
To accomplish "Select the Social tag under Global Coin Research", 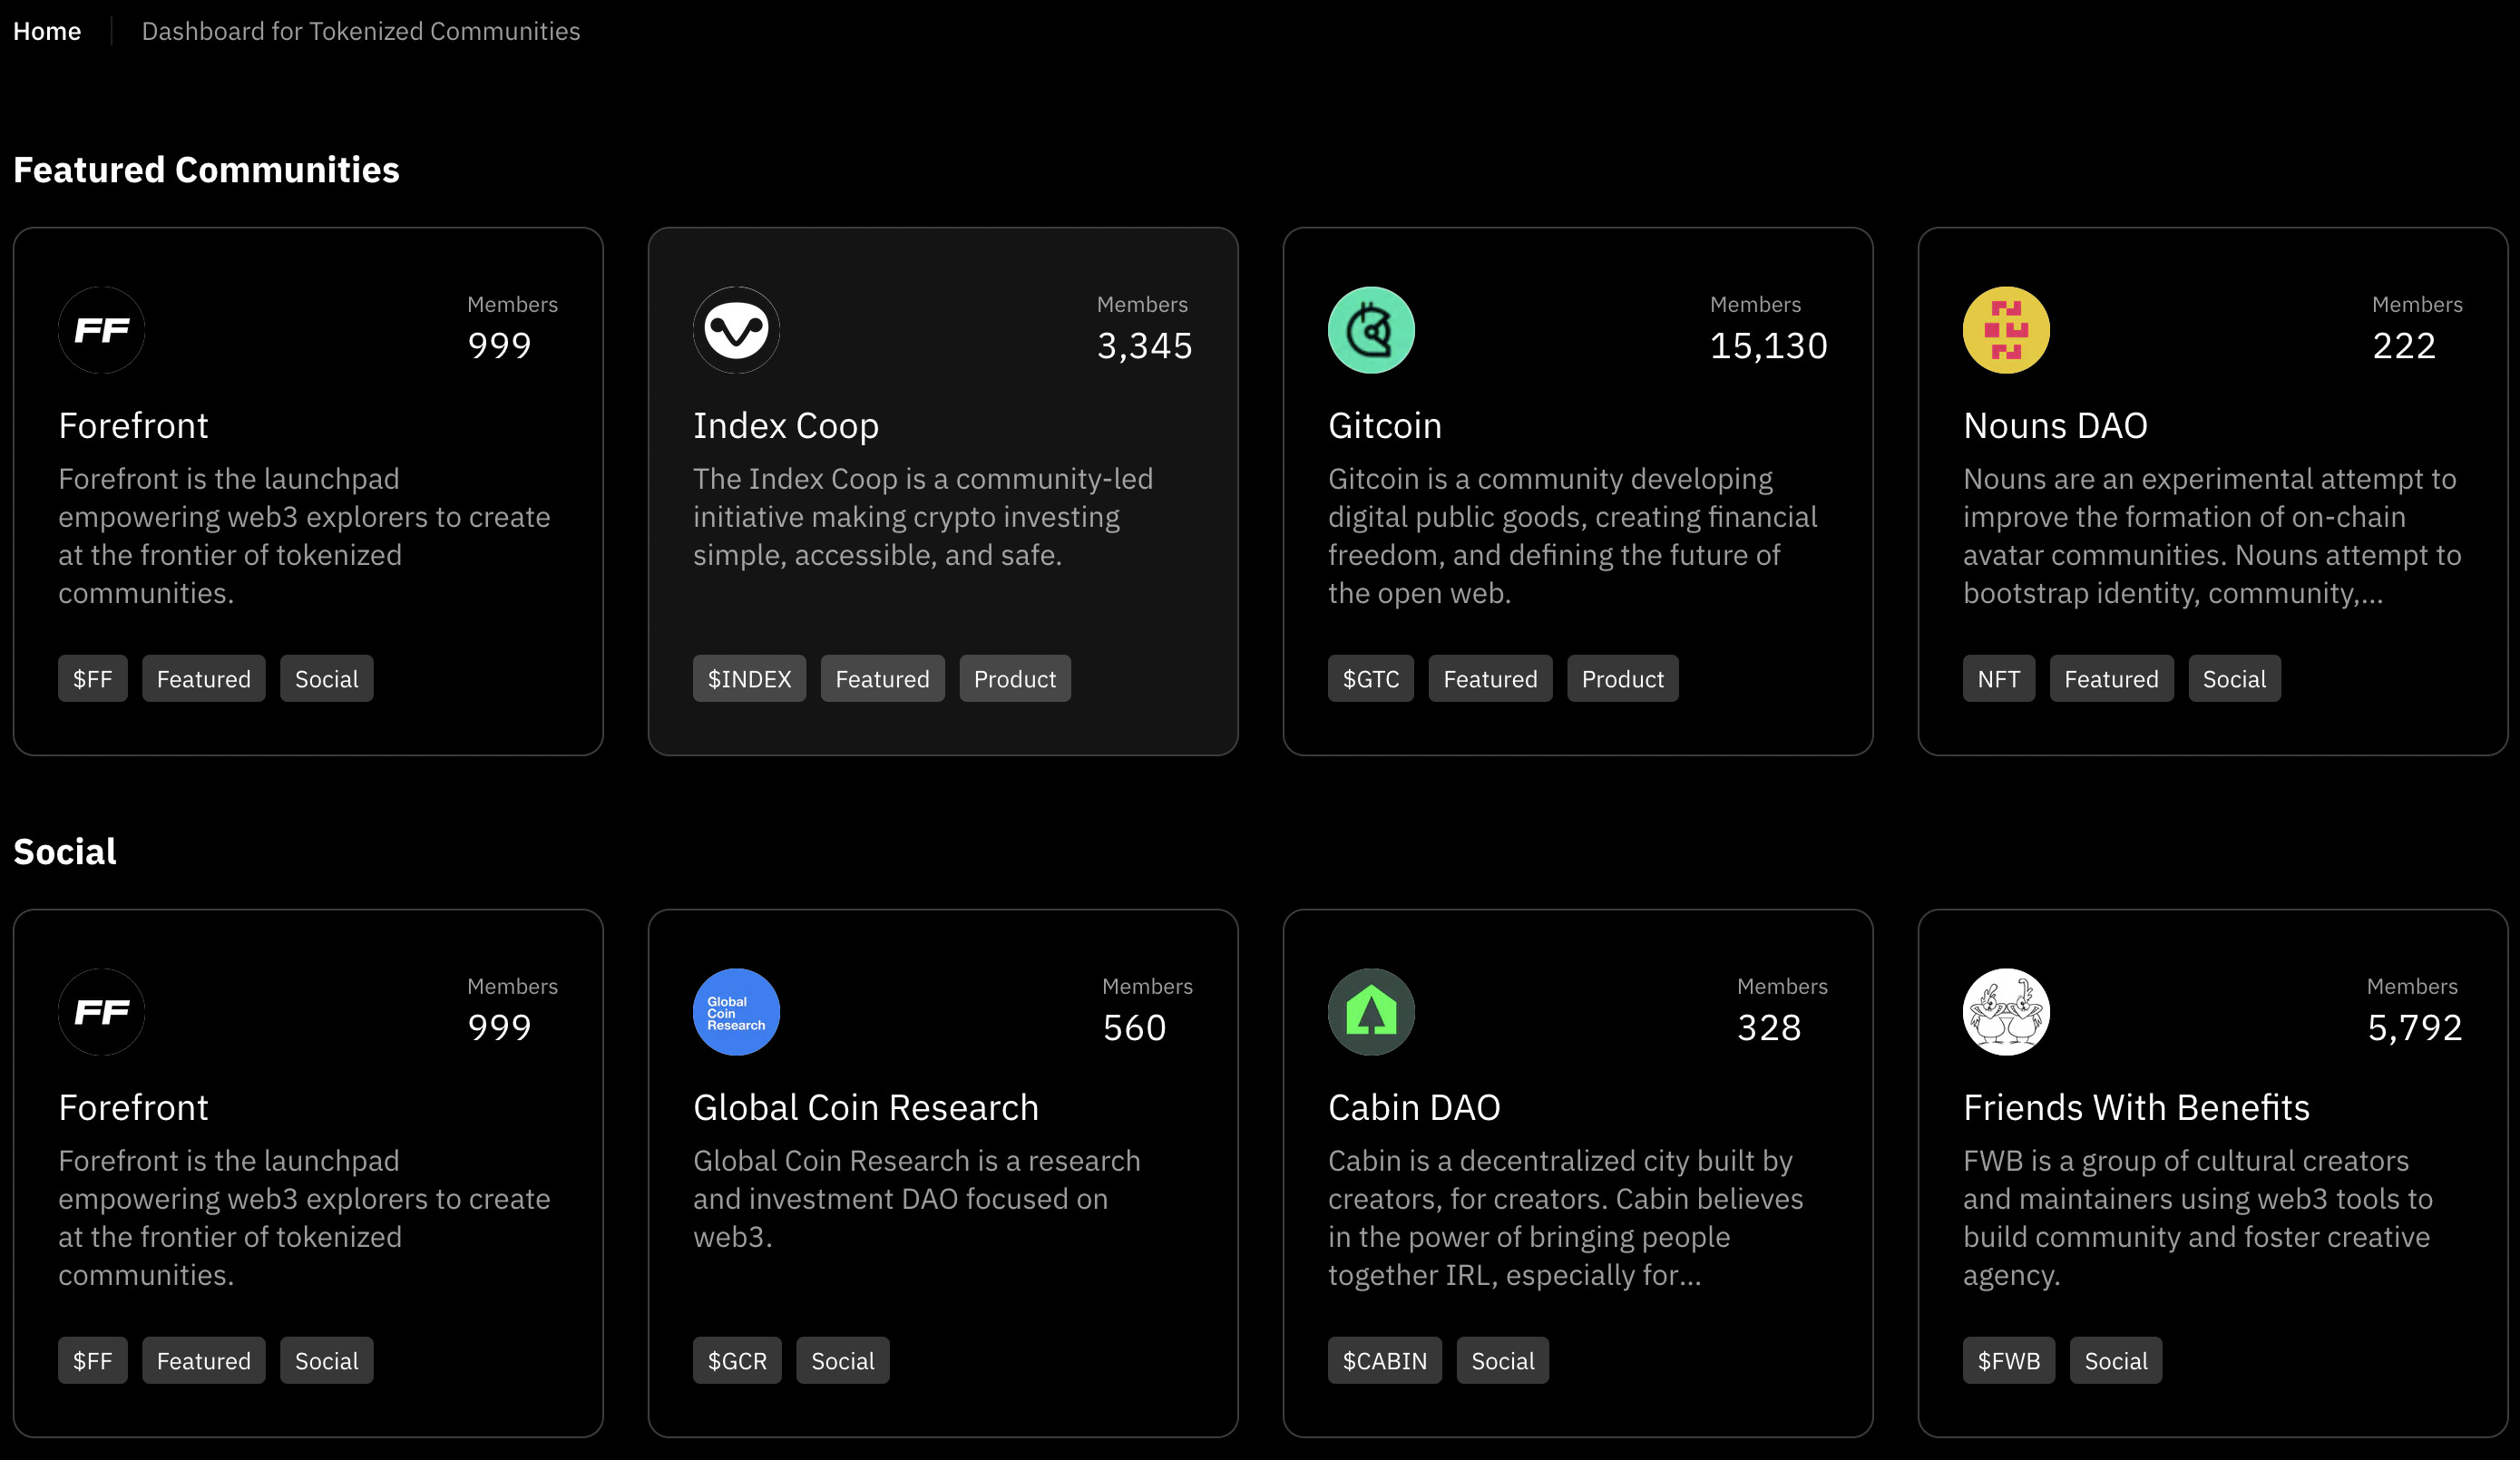I will pyautogui.click(x=842, y=1360).
